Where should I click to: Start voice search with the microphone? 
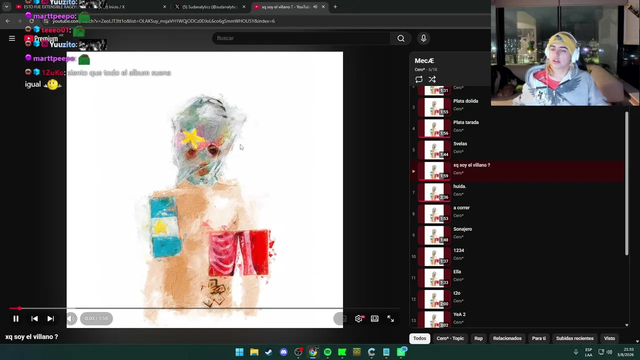click(423, 38)
